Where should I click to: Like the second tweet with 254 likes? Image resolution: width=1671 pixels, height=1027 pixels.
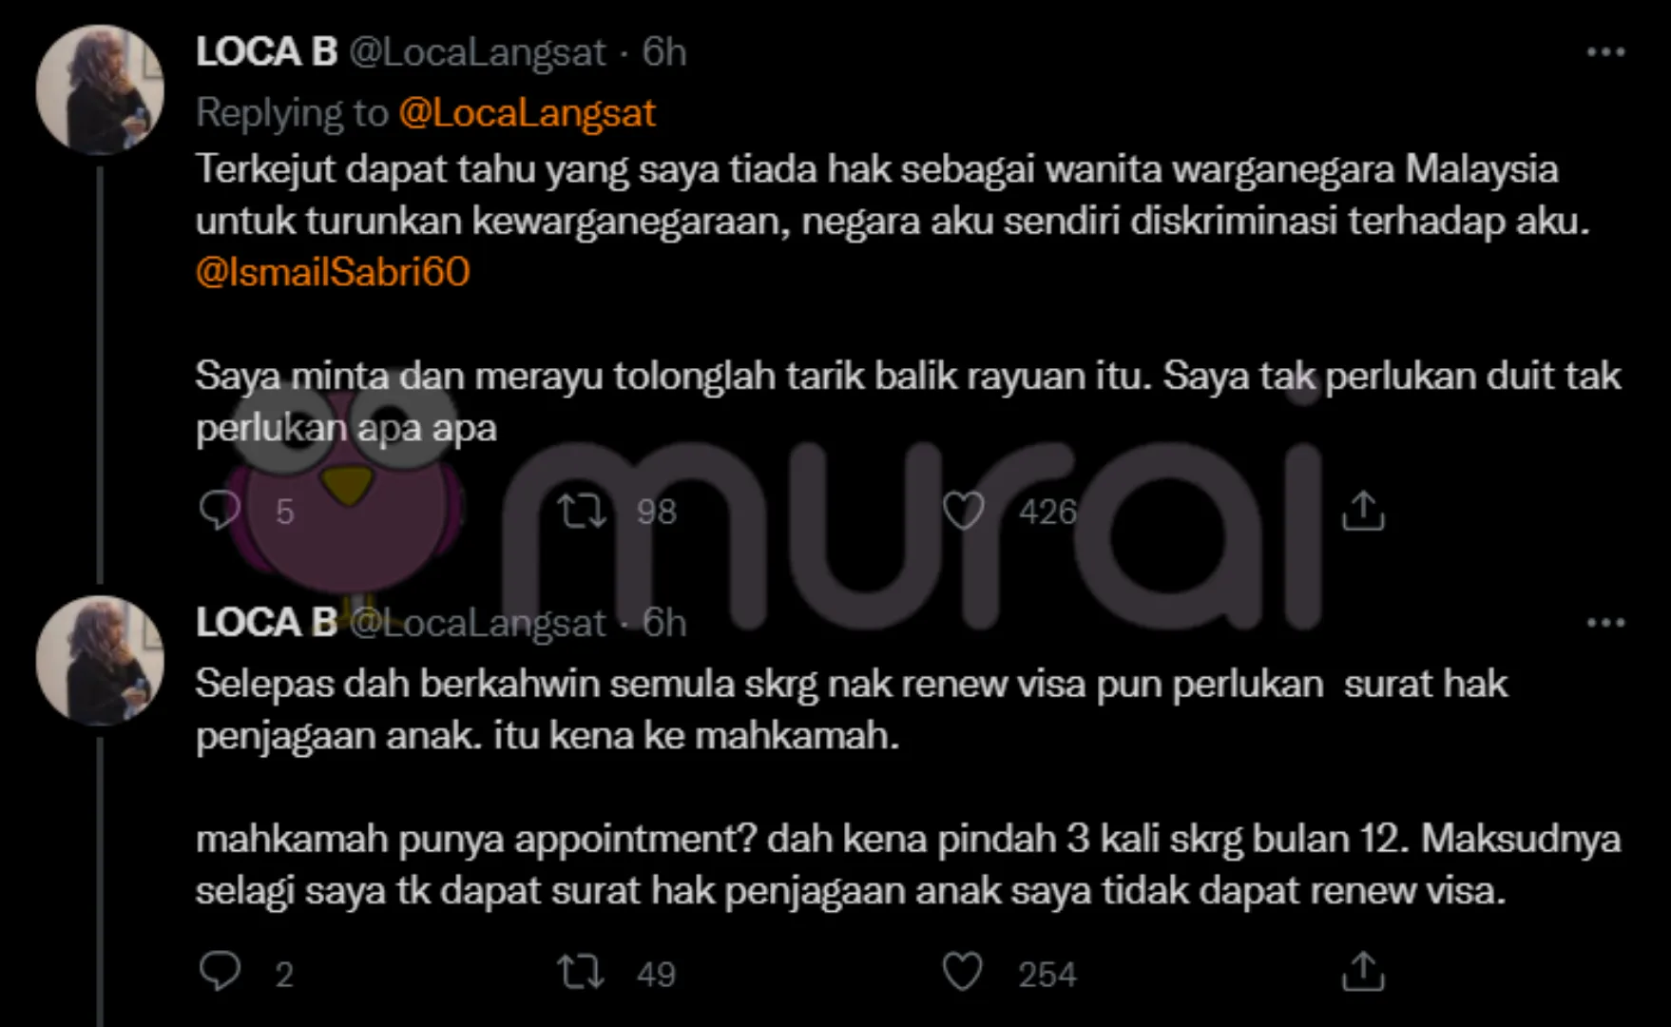point(963,972)
